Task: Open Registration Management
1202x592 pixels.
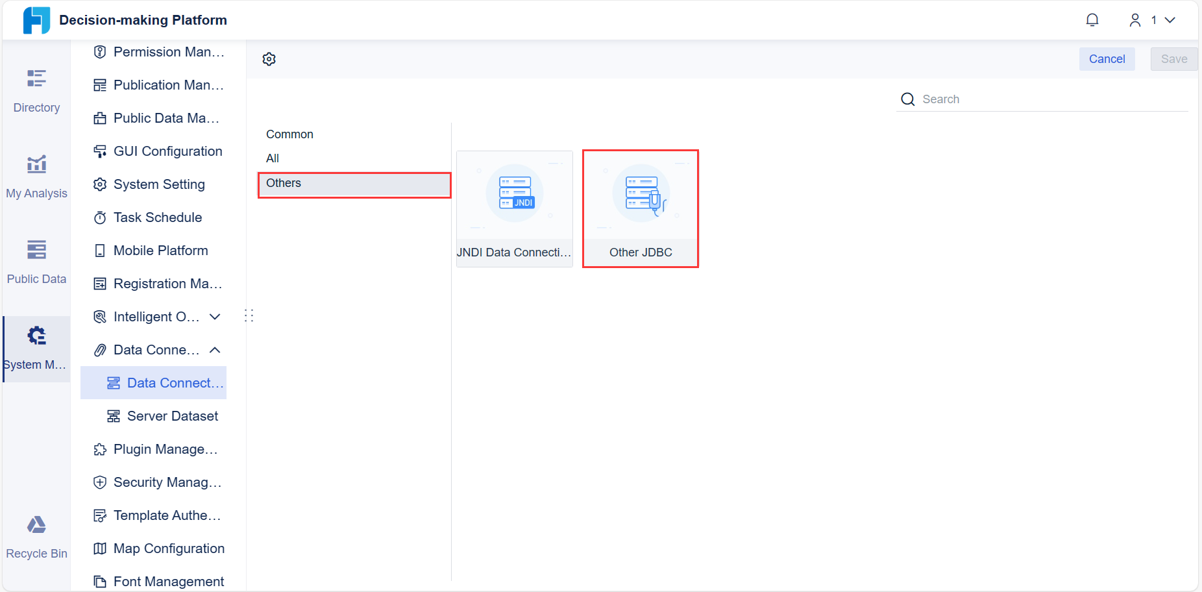Action: pos(158,284)
